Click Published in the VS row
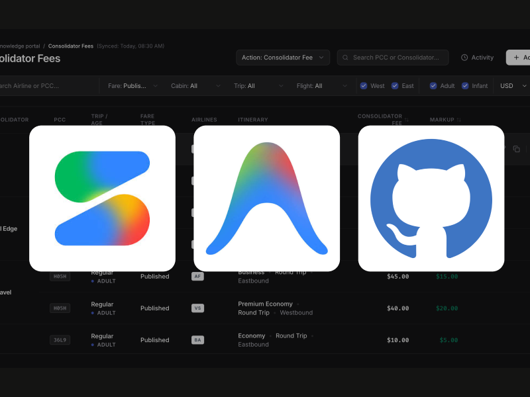The height and width of the screenshot is (397, 530). click(155, 308)
